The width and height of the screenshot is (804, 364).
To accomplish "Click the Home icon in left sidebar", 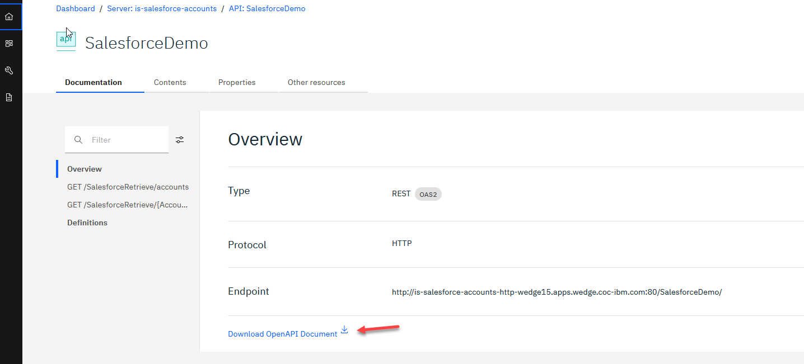I will pos(9,17).
